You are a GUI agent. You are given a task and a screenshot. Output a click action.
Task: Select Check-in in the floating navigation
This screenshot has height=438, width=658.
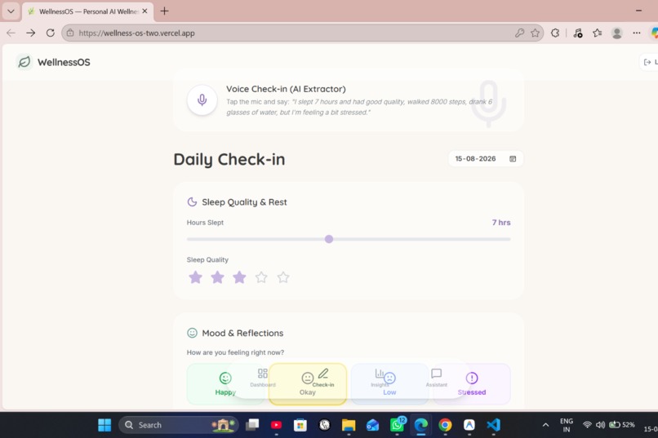[x=323, y=378]
